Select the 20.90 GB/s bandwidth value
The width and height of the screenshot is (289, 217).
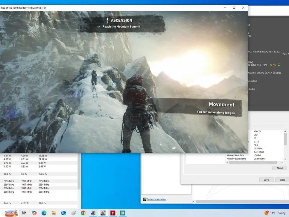[259, 159]
